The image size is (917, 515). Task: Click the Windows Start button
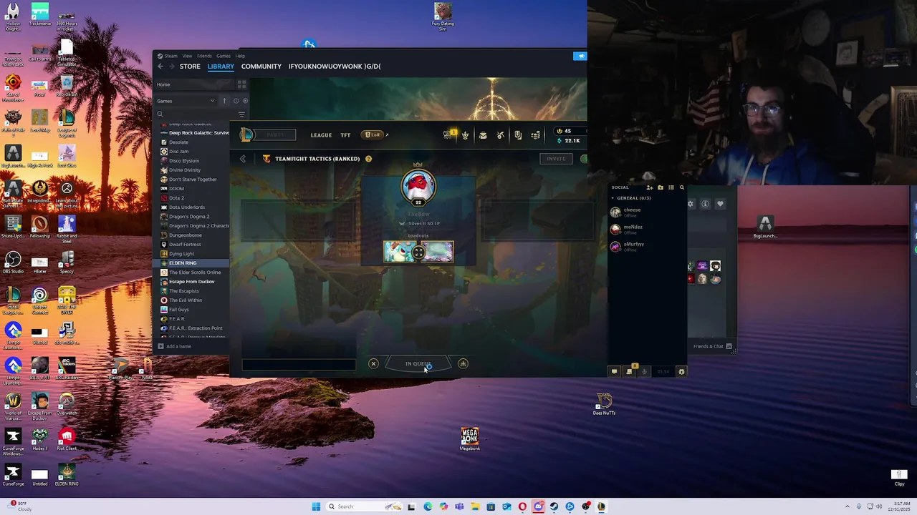(x=316, y=506)
